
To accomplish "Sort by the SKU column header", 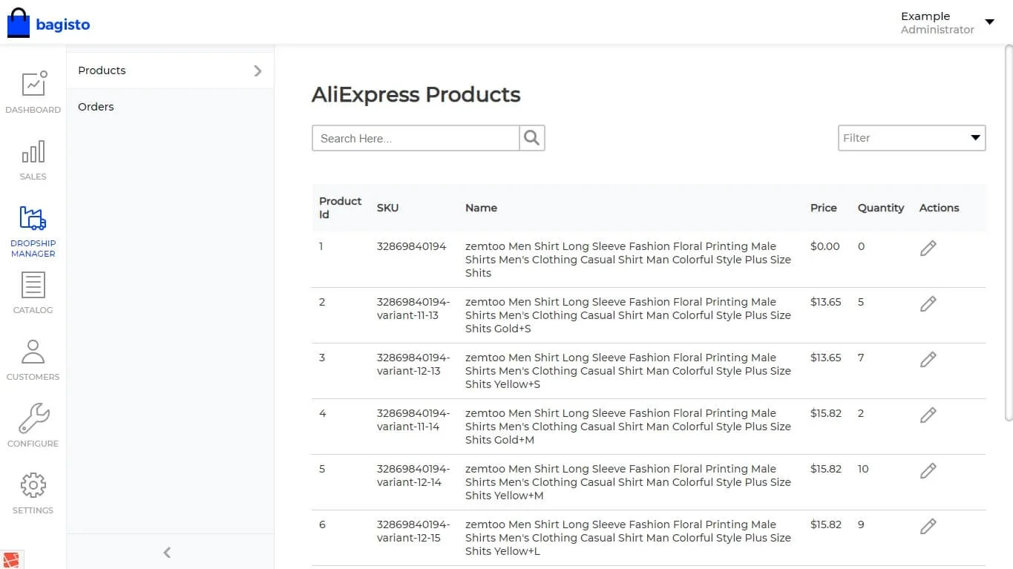I will tap(387, 208).
